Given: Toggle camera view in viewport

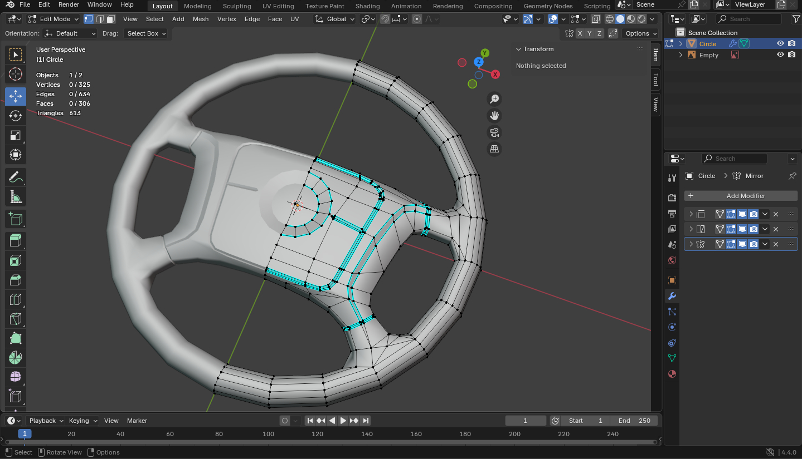Looking at the screenshot, I should click(x=494, y=132).
